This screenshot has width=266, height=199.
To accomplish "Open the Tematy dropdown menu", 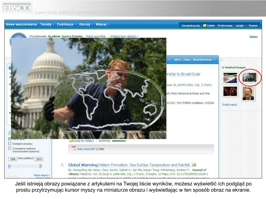I will (x=47, y=24).
